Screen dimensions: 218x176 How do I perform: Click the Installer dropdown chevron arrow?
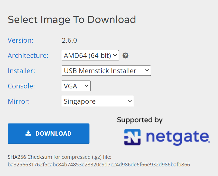[147, 70]
